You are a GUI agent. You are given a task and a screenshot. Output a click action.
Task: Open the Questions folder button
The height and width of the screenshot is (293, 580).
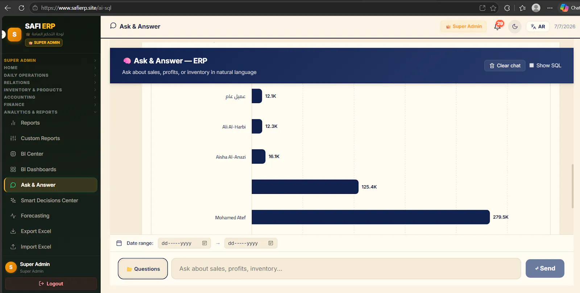point(143,269)
